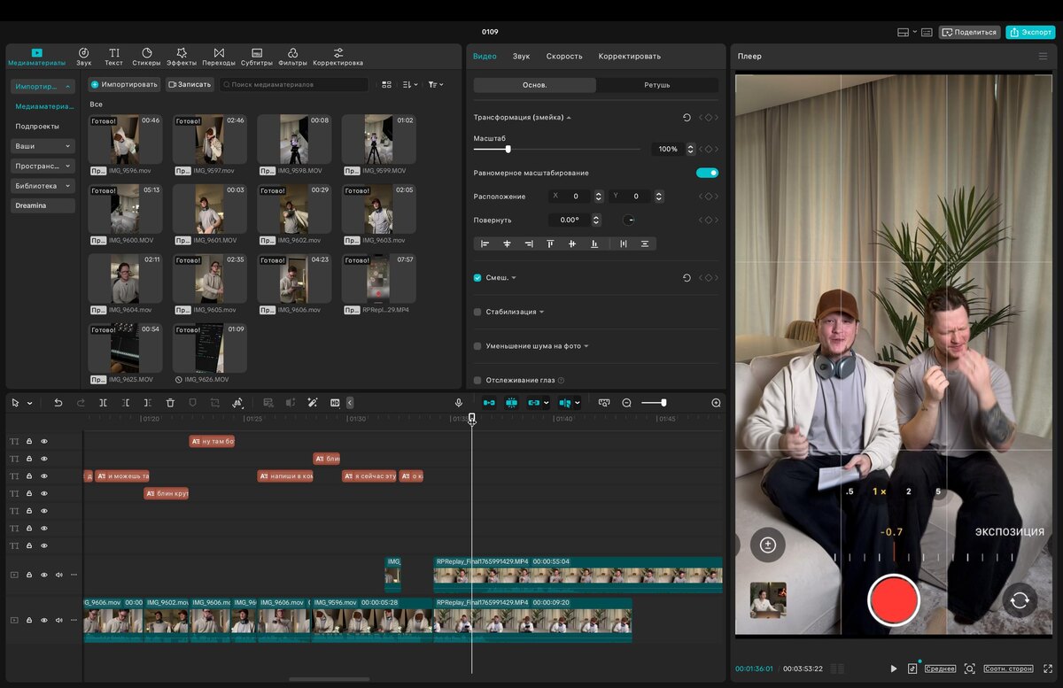Screen dimensions: 1063x688
Task: Switch to the Корректировать tab
Action: coord(629,56)
